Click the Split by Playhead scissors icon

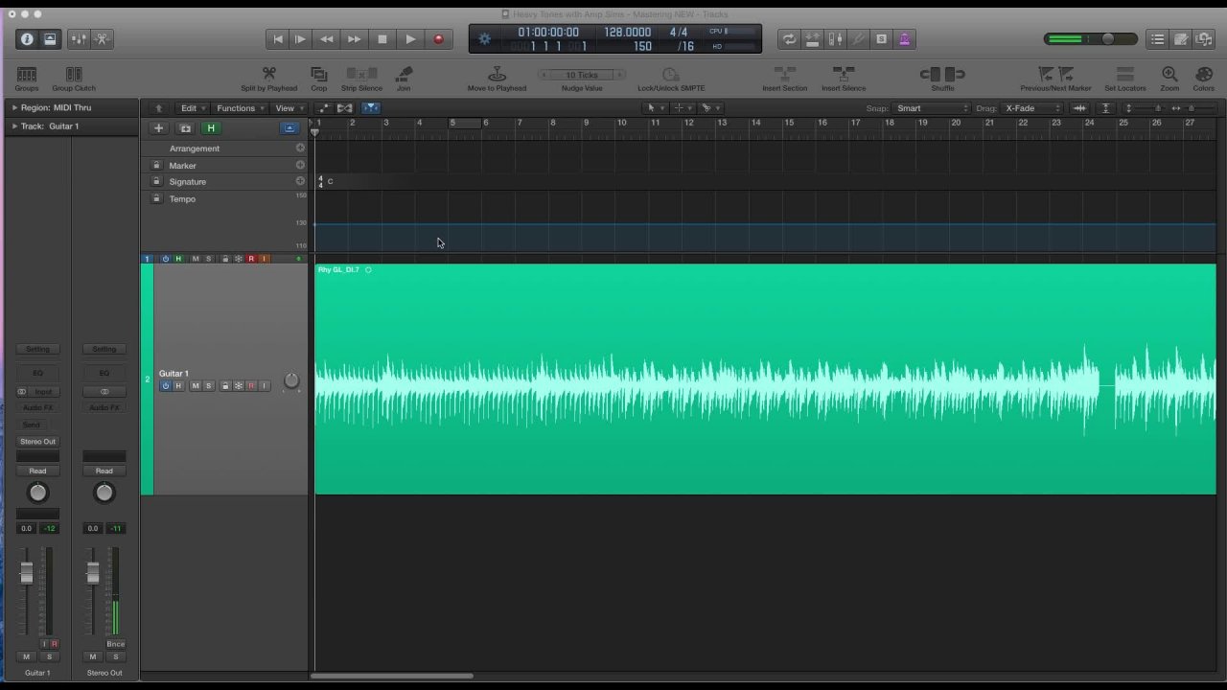coord(268,74)
